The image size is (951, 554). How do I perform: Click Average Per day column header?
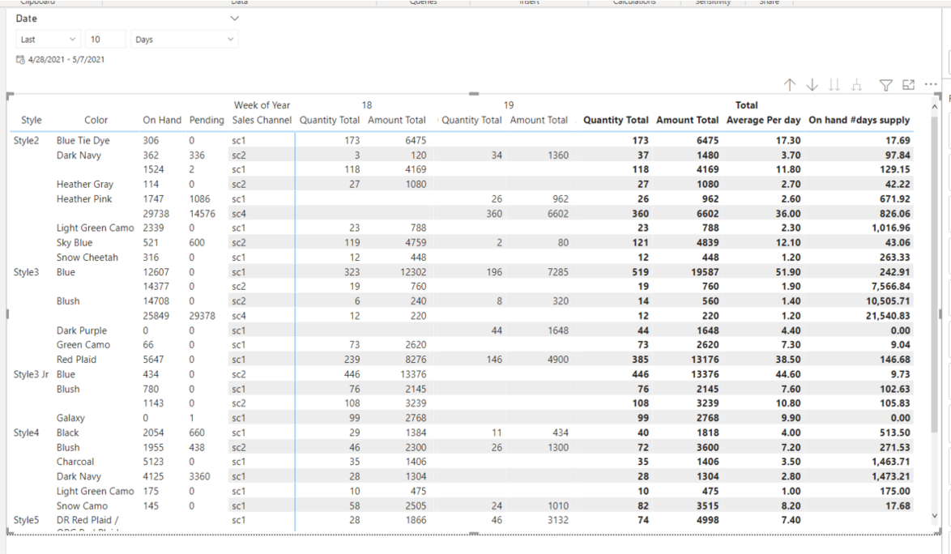point(763,120)
